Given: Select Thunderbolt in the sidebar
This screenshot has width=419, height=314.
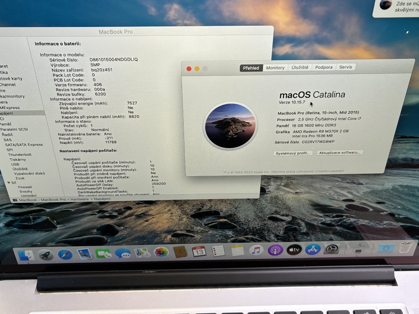Looking at the screenshot, I should coord(20,155).
